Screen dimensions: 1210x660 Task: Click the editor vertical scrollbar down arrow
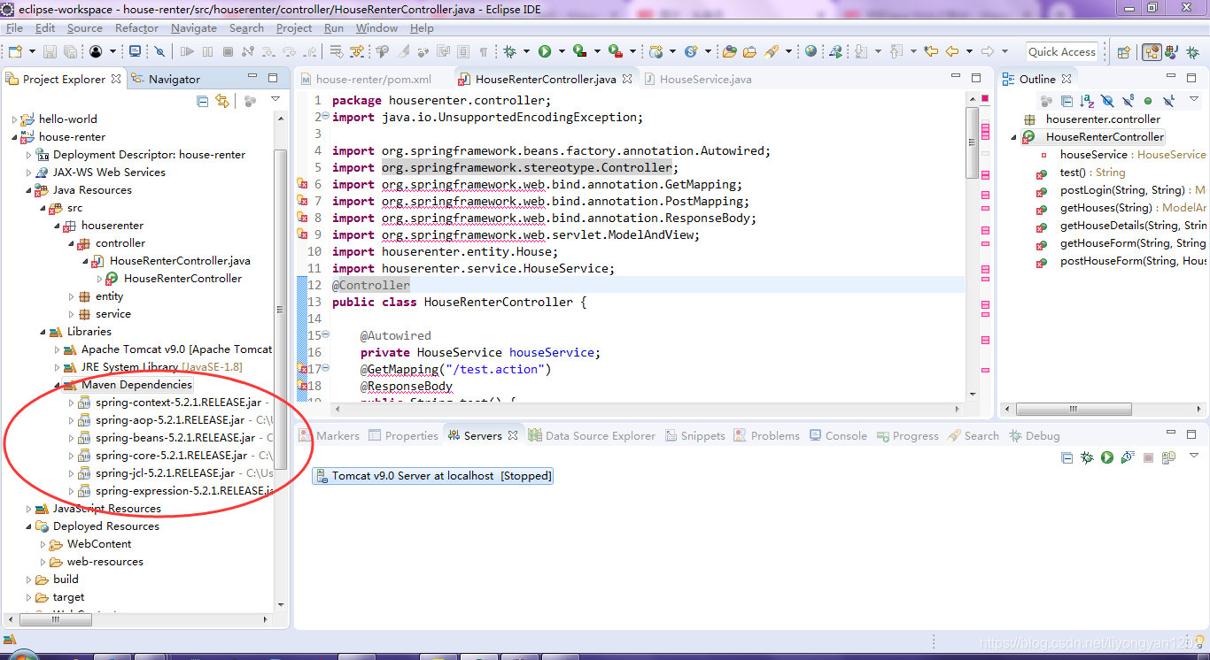972,394
